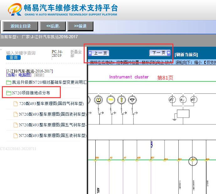Image resolution: width=216 pixels, height=194 pixels.
Task: Click the file icon of 国五气刹车型 entry
Action: [x=16, y=125]
